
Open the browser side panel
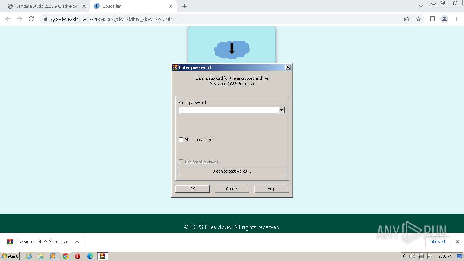[432, 19]
